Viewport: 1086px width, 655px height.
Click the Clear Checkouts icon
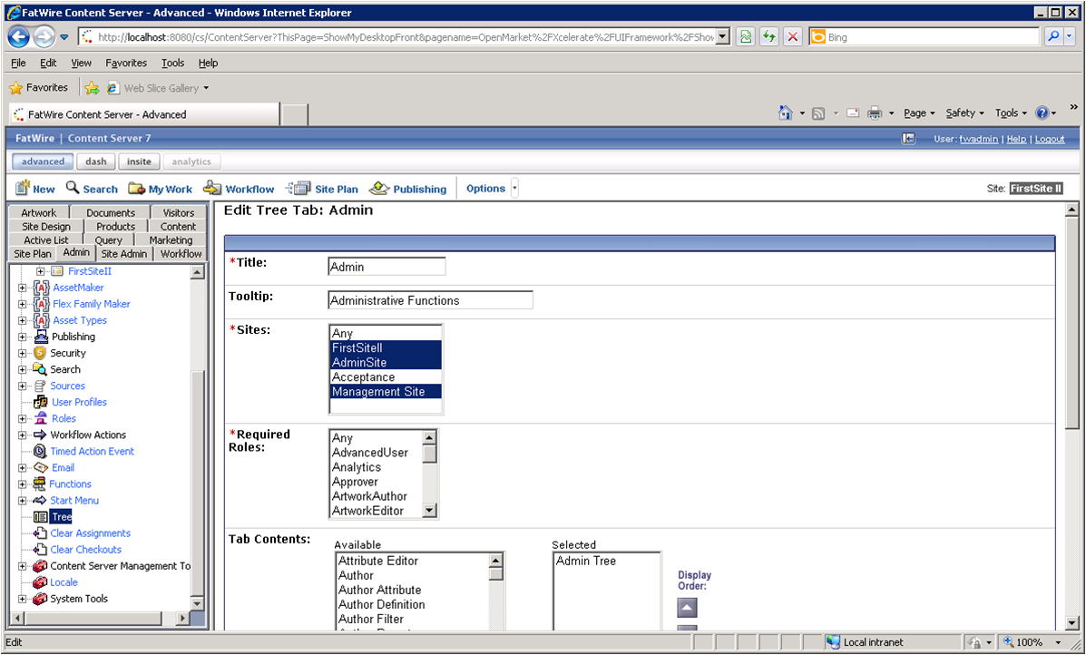40,550
